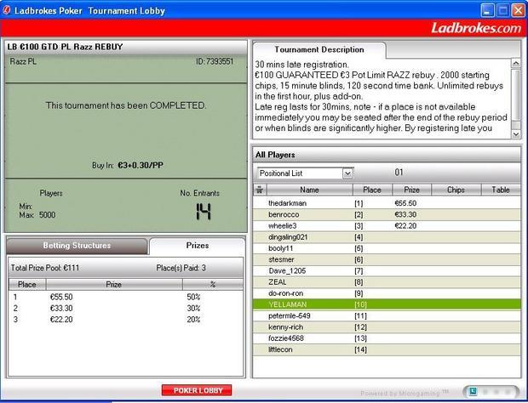Select player fozzie4568 row
528x403 pixels.
tap(387, 338)
